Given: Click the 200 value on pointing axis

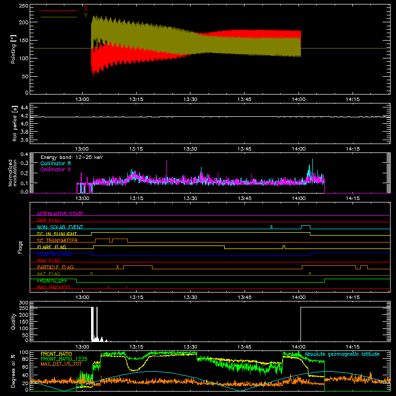Looking at the screenshot, I should tap(24, 22).
